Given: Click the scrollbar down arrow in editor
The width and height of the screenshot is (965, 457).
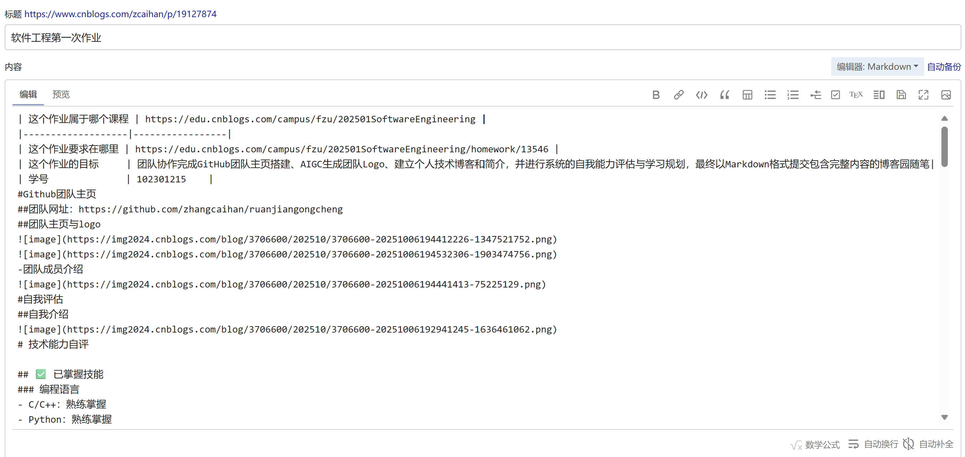Looking at the screenshot, I should pos(944,417).
